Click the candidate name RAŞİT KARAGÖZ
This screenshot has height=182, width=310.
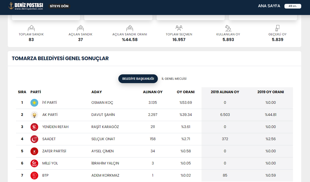(x=105, y=127)
